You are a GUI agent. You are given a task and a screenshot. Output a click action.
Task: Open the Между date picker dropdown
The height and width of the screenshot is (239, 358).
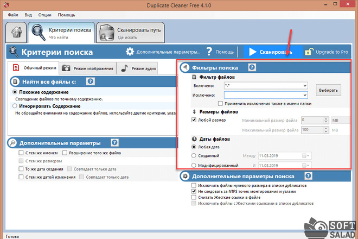305,156
